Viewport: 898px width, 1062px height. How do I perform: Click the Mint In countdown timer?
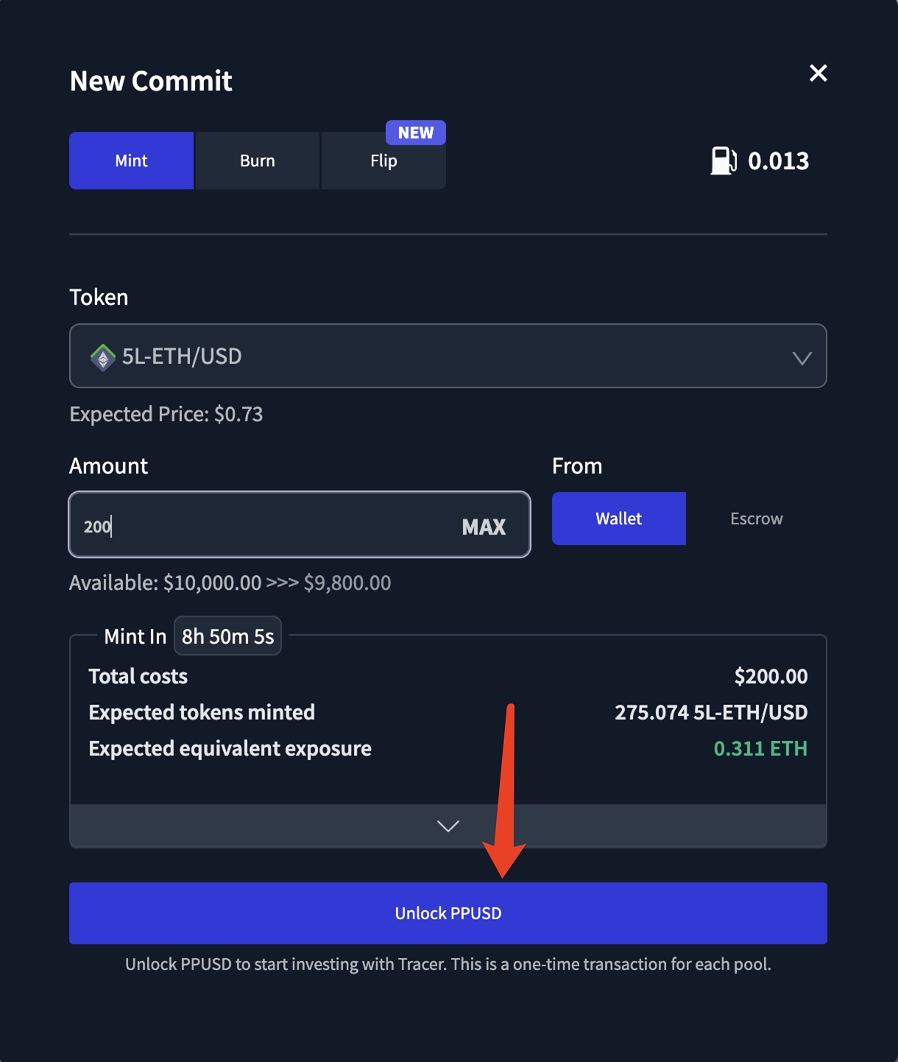click(x=227, y=636)
